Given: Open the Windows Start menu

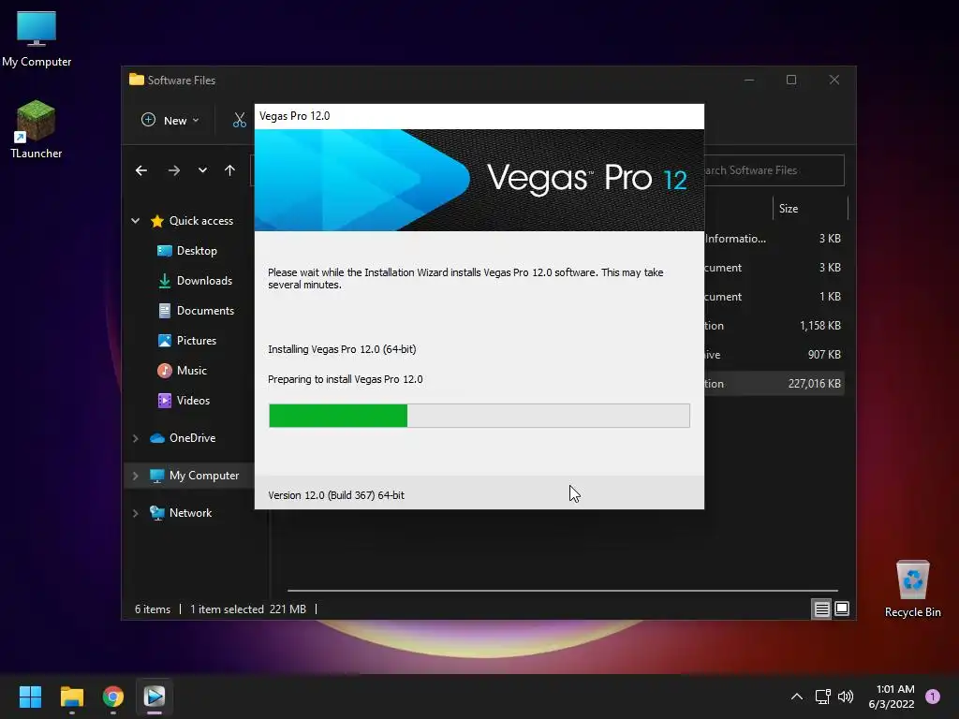Looking at the screenshot, I should tap(30, 697).
